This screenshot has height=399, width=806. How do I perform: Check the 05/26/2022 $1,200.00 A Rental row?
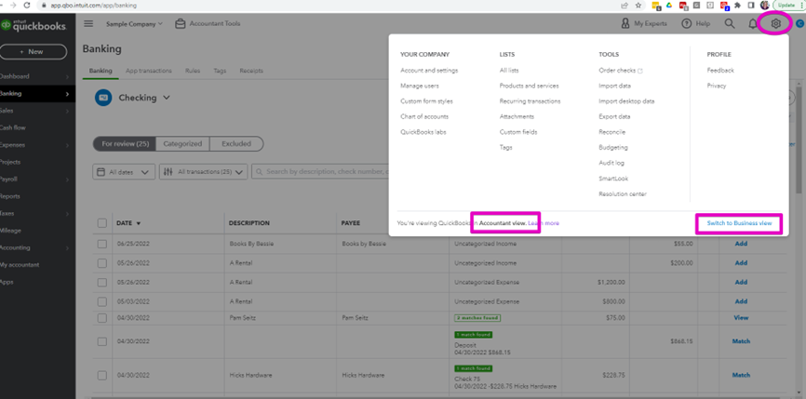pyautogui.click(x=101, y=282)
